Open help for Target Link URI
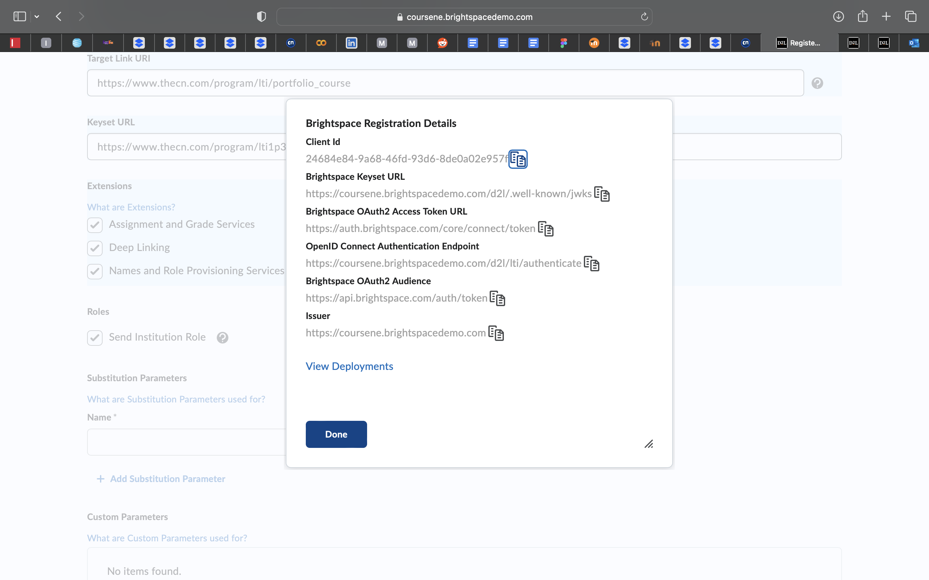 pos(817,83)
